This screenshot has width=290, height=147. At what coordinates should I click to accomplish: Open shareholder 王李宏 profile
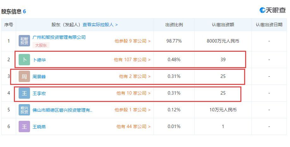[x=39, y=93]
